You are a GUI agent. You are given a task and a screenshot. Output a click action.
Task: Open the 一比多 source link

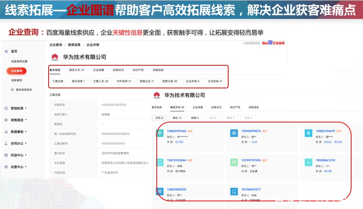253,142
